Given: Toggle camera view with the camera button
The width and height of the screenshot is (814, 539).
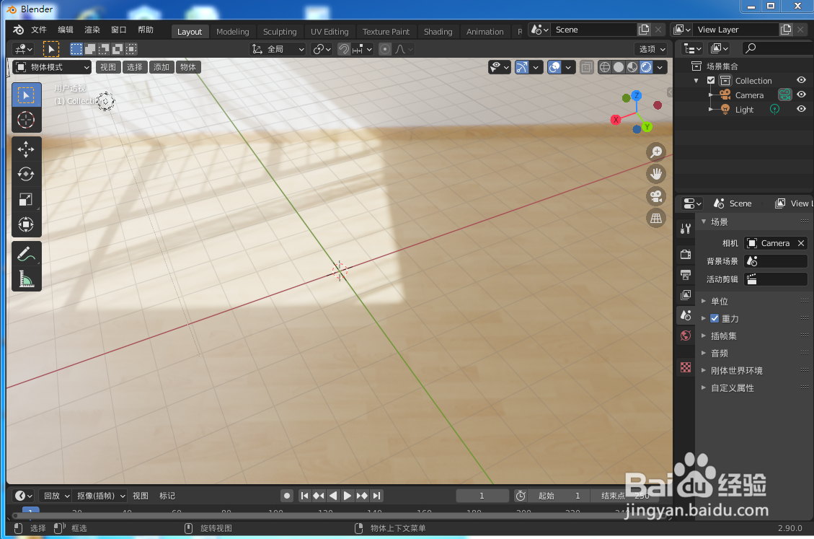Looking at the screenshot, I should point(656,196).
